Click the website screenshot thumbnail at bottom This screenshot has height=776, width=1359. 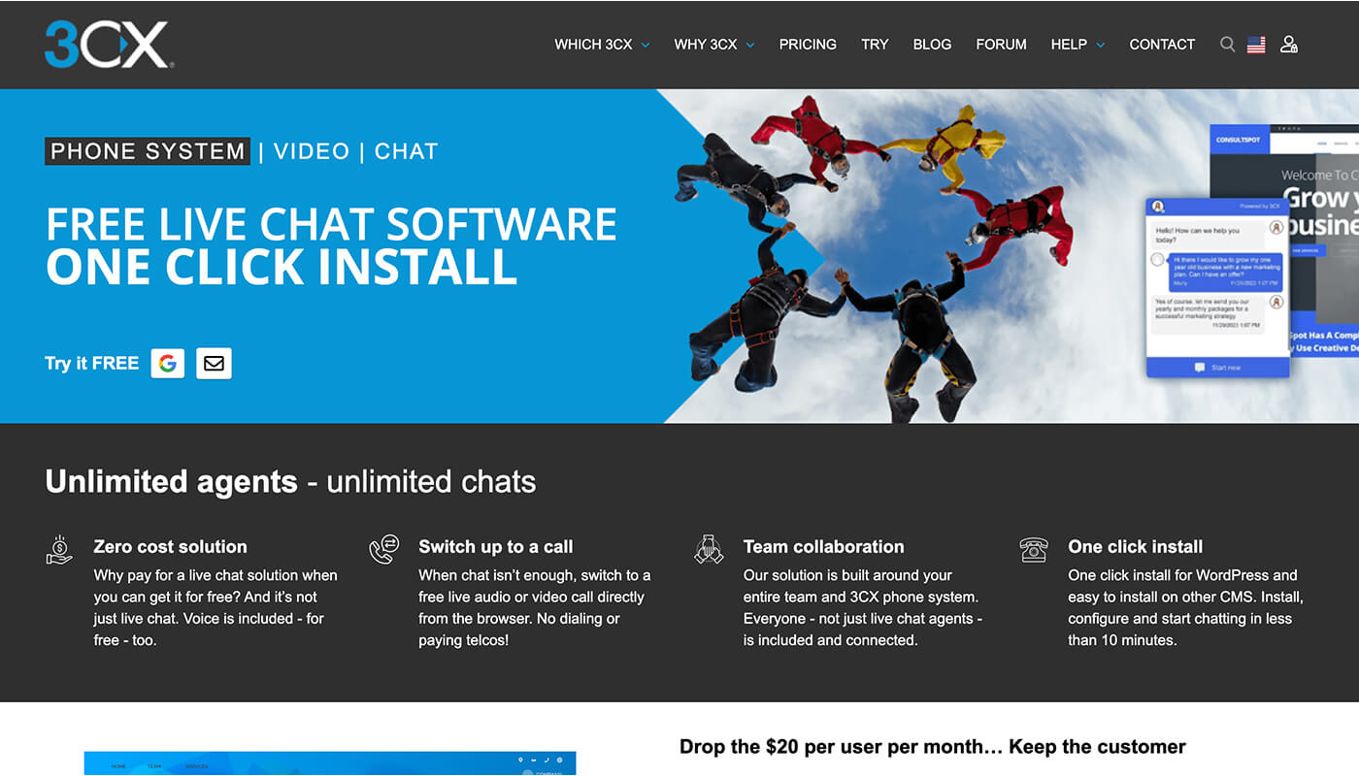pyautogui.click(x=330, y=763)
